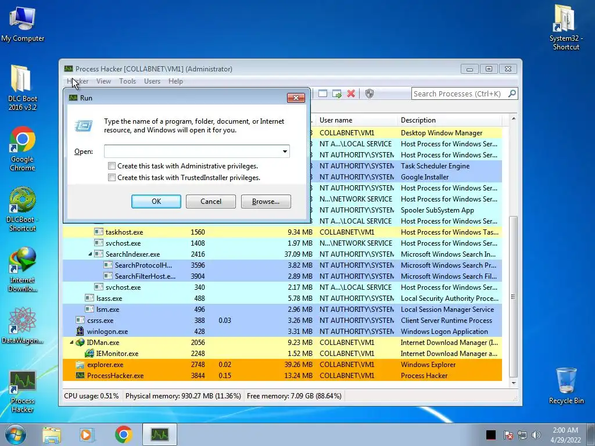
Task: Sort by the User name column header
Action: point(356,120)
